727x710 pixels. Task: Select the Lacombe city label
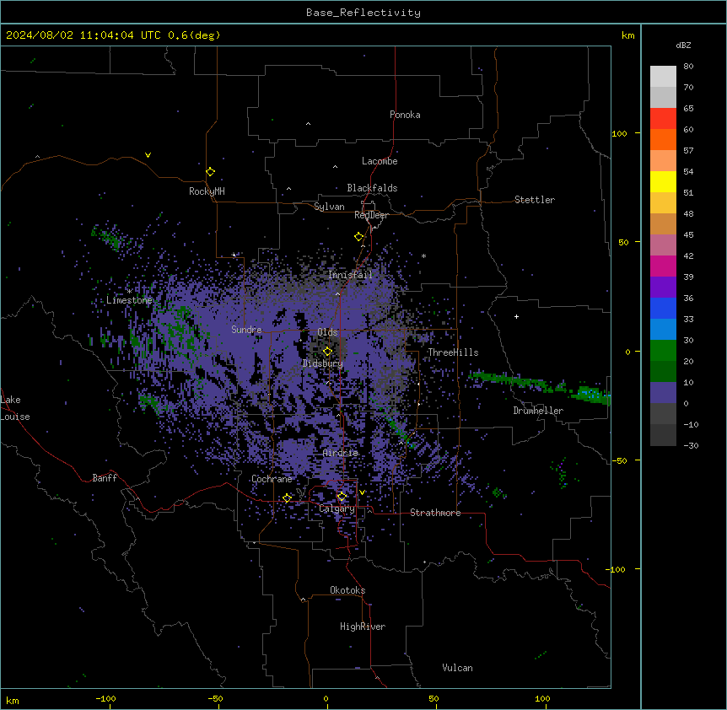click(x=380, y=161)
